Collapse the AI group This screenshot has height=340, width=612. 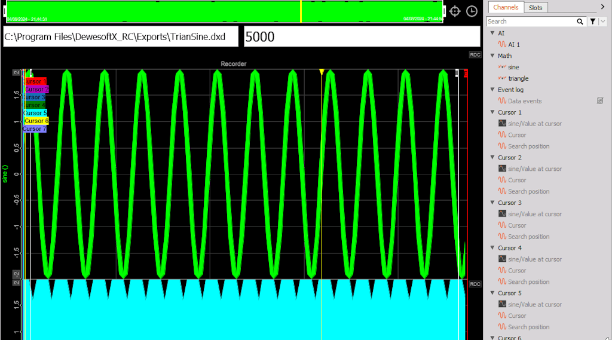(x=492, y=33)
